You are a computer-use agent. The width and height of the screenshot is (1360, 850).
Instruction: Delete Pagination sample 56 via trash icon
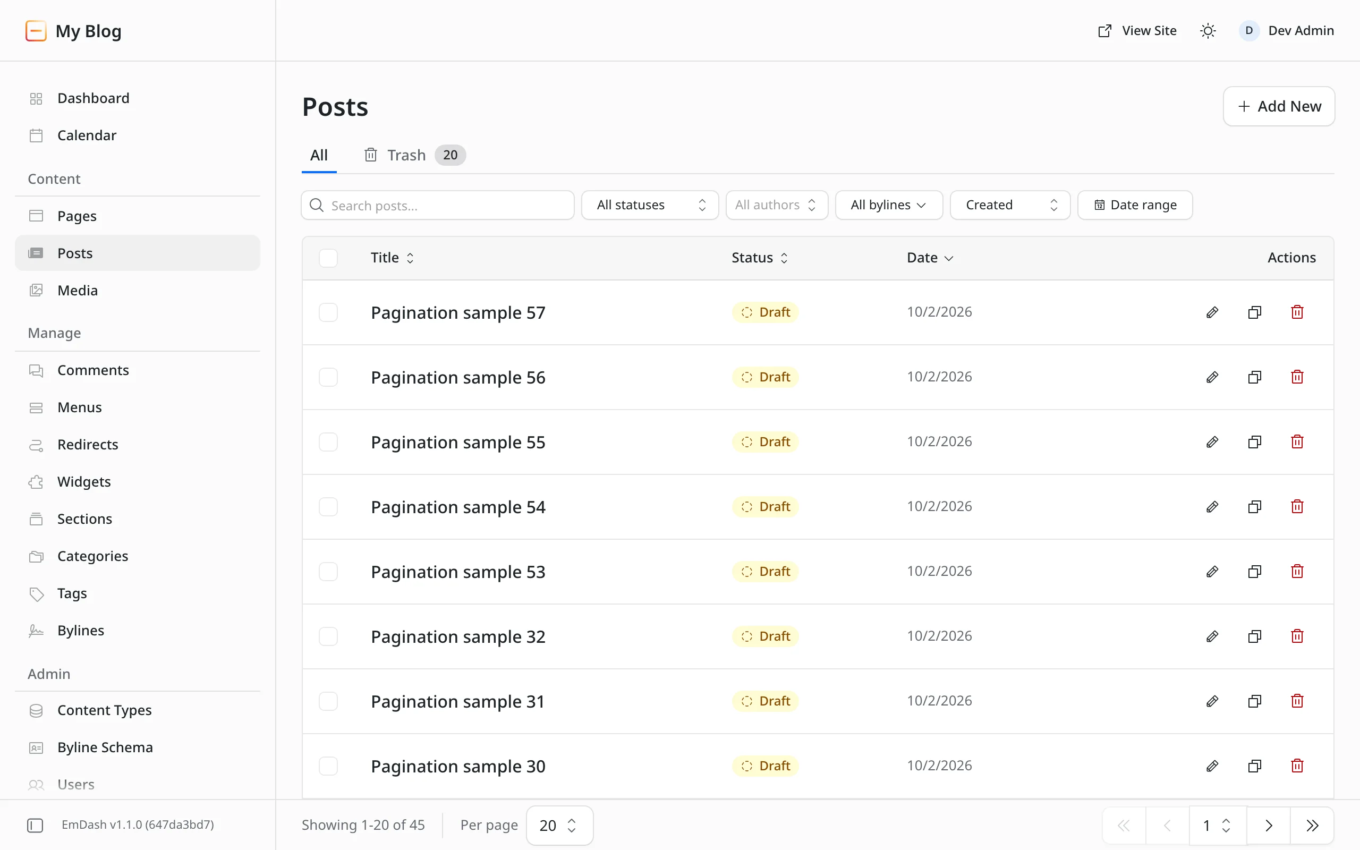(x=1297, y=377)
